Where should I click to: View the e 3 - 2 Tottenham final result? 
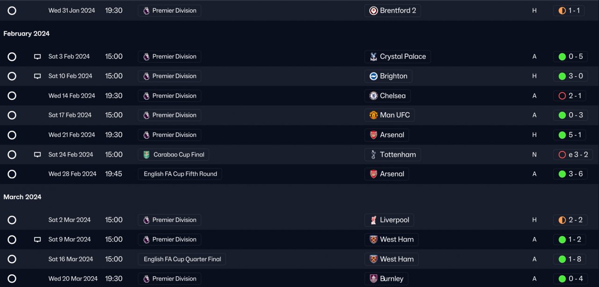pyautogui.click(x=573, y=155)
